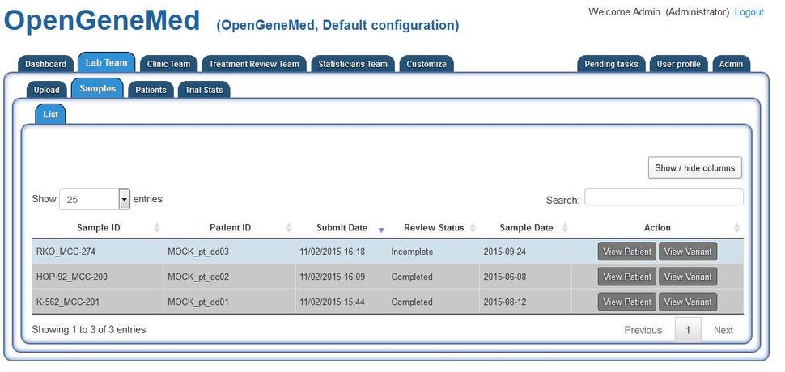View Variant for sample HOP-92_MCC-200
Viewport: 785px width, 372px height.
tap(687, 277)
